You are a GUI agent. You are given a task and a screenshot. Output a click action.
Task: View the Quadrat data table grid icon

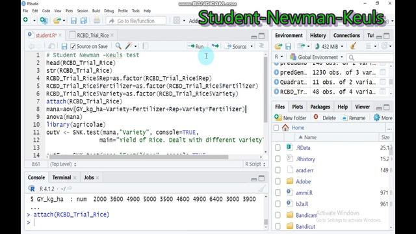[x=383, y=82]
